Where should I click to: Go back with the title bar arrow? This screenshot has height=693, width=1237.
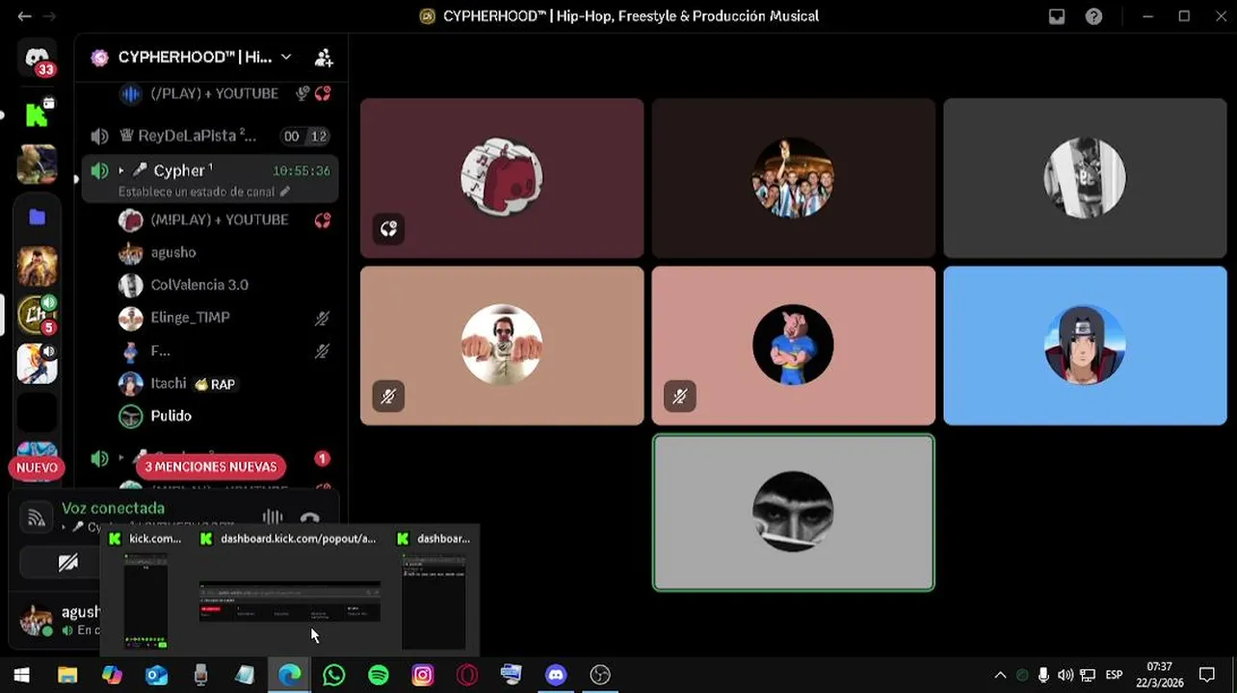pyautogui.click(x=24, y=16)
